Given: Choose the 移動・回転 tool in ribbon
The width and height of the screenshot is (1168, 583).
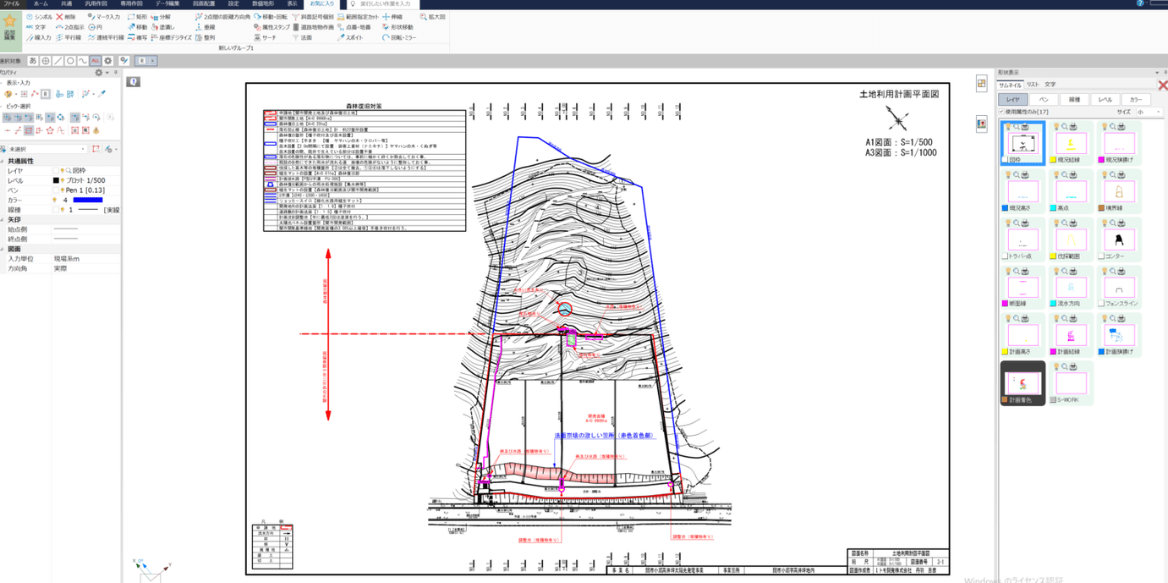Looking at the screenshot, I should pos(271,17).
